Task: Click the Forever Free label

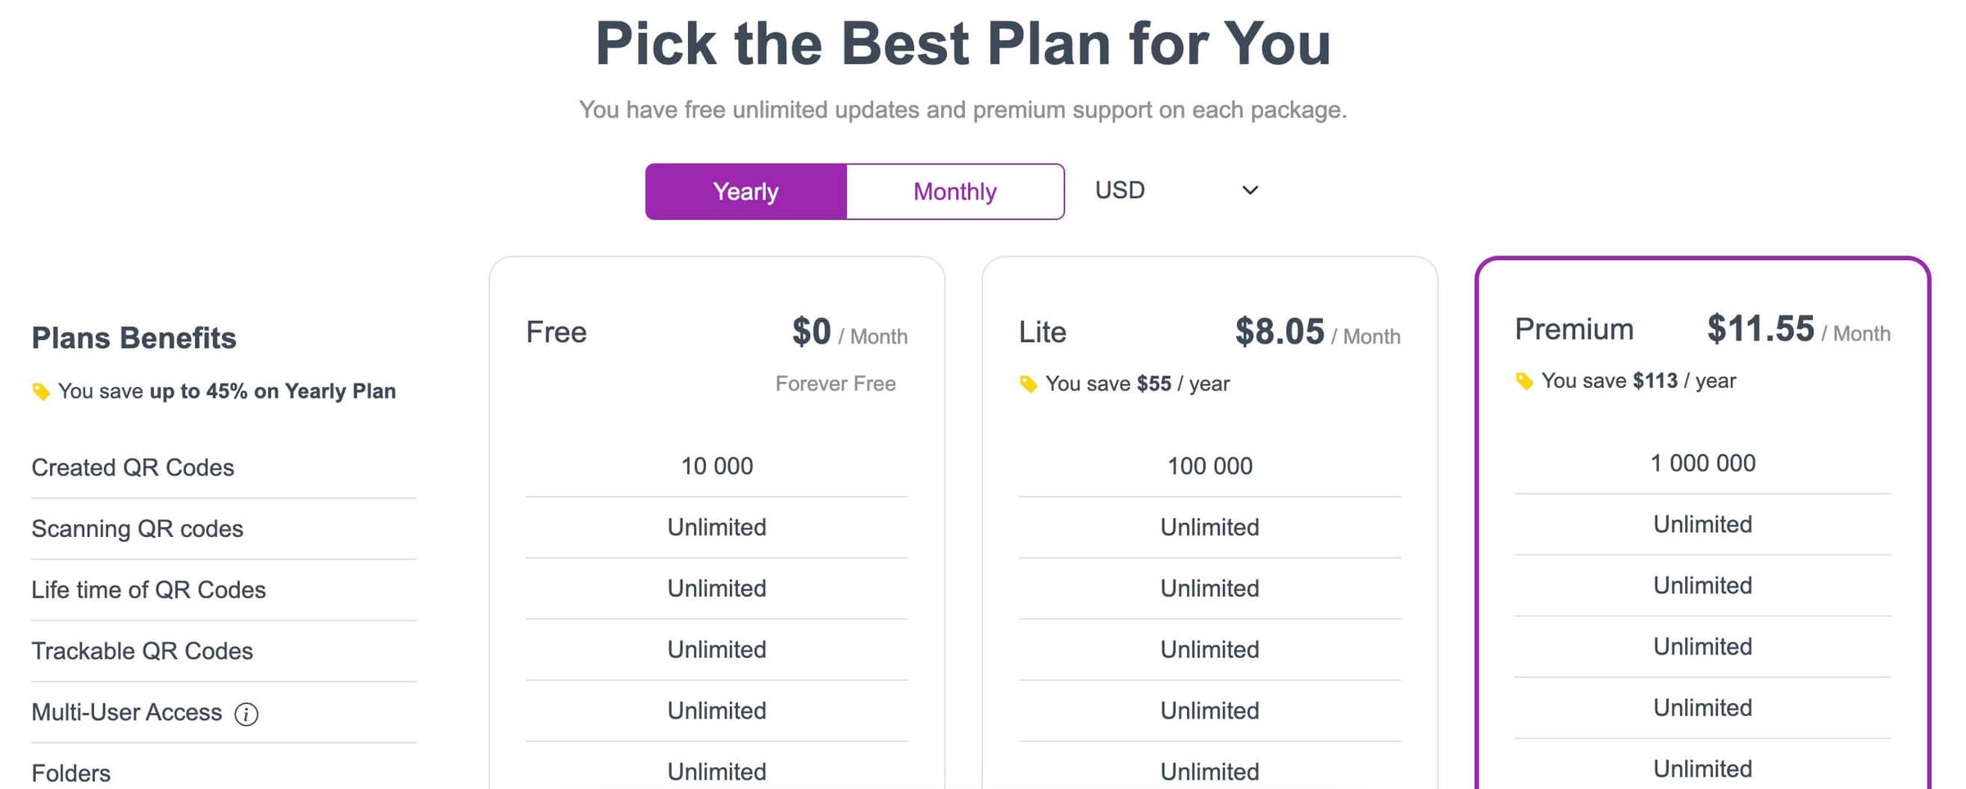Action: tap(836, 383)
